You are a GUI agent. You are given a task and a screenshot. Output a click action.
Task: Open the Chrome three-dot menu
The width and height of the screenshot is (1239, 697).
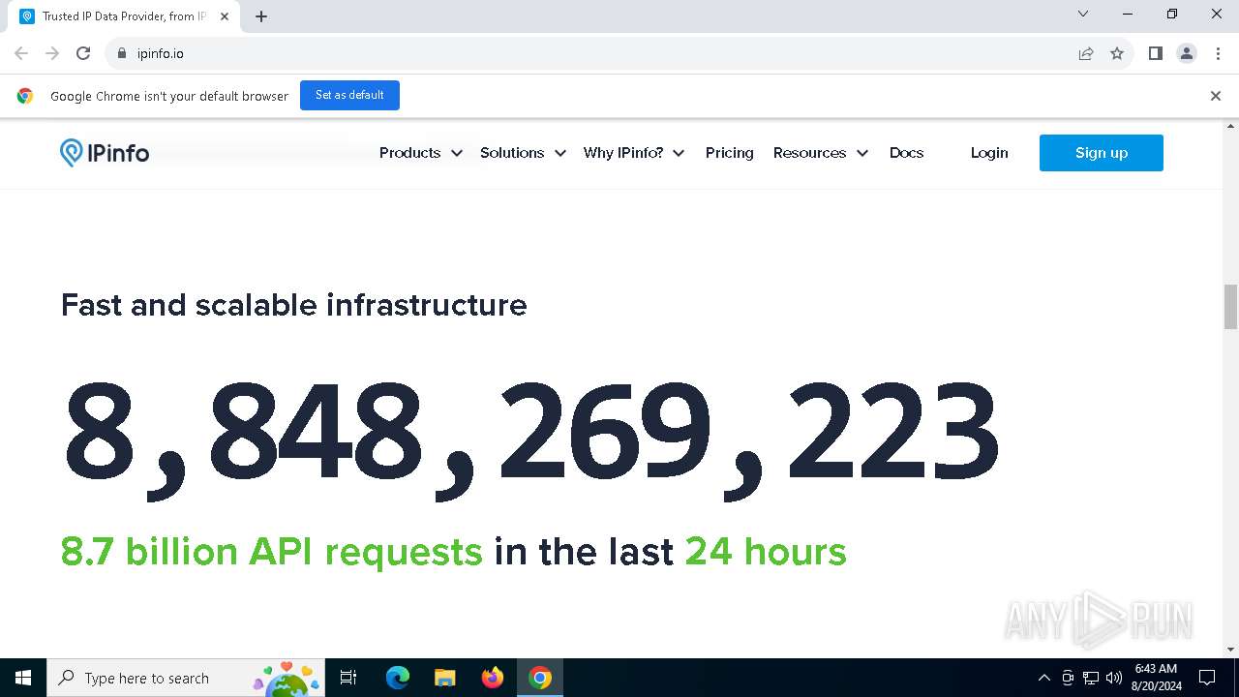(1218, 53)
